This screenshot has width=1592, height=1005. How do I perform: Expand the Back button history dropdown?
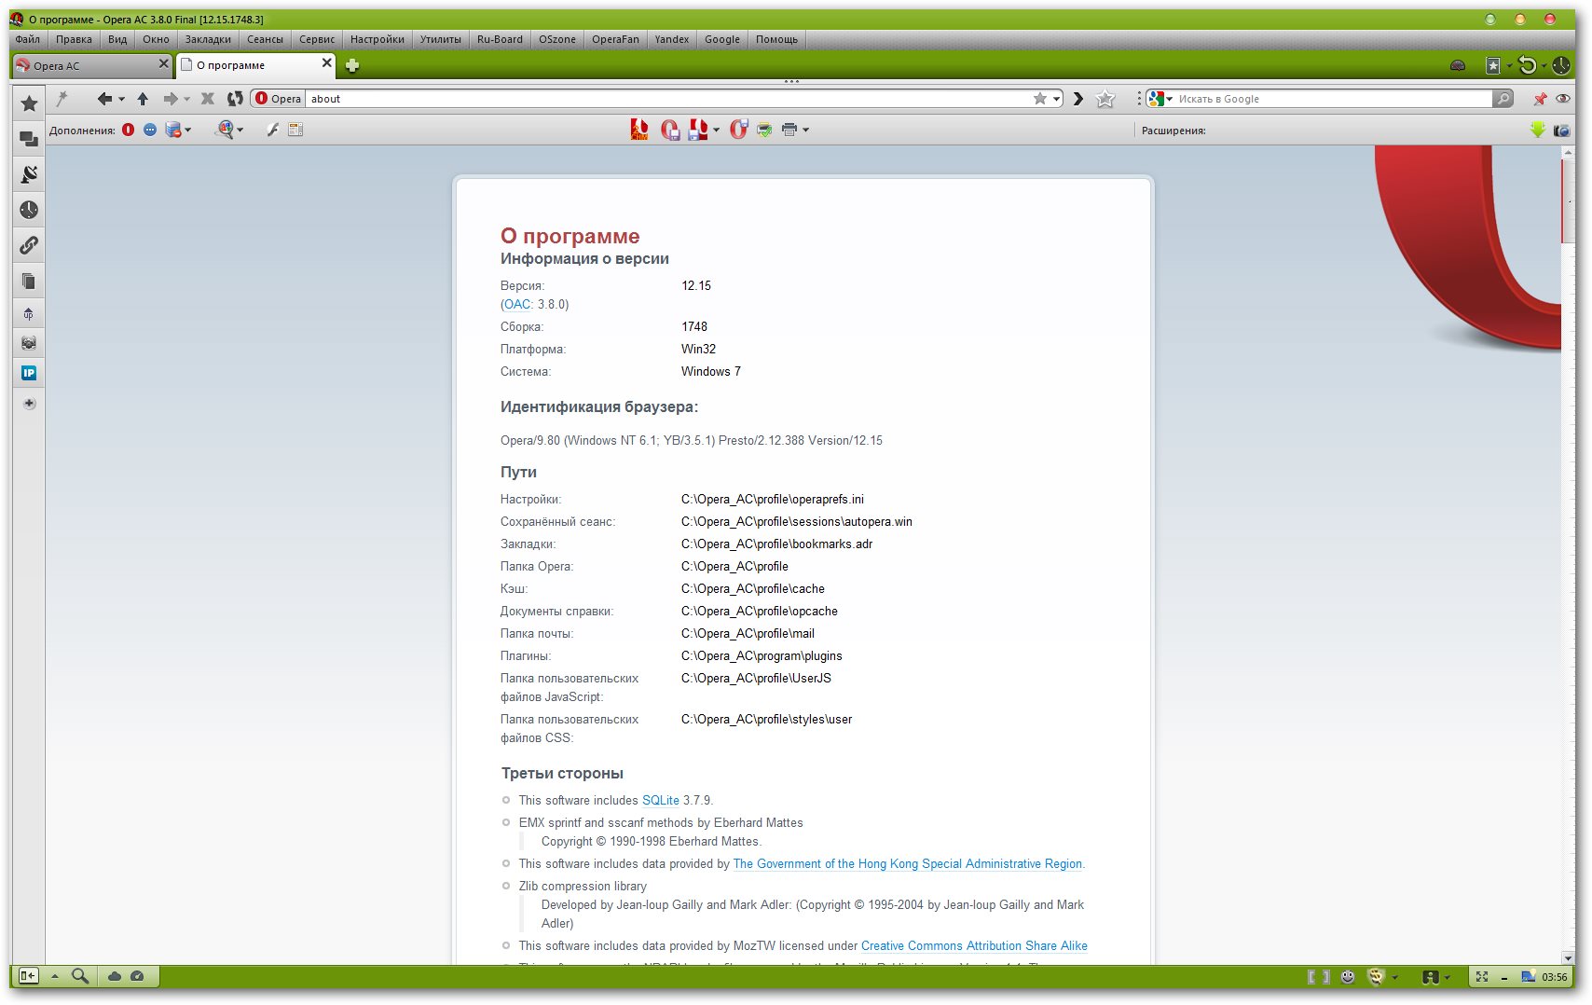pyautogui.click(x=121, y=99)
